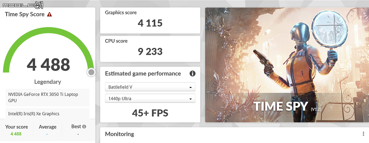The height and width of the screenshot is (143, 369).
Task: Click the 45+ FPS estimate
Action: point(150,113)
